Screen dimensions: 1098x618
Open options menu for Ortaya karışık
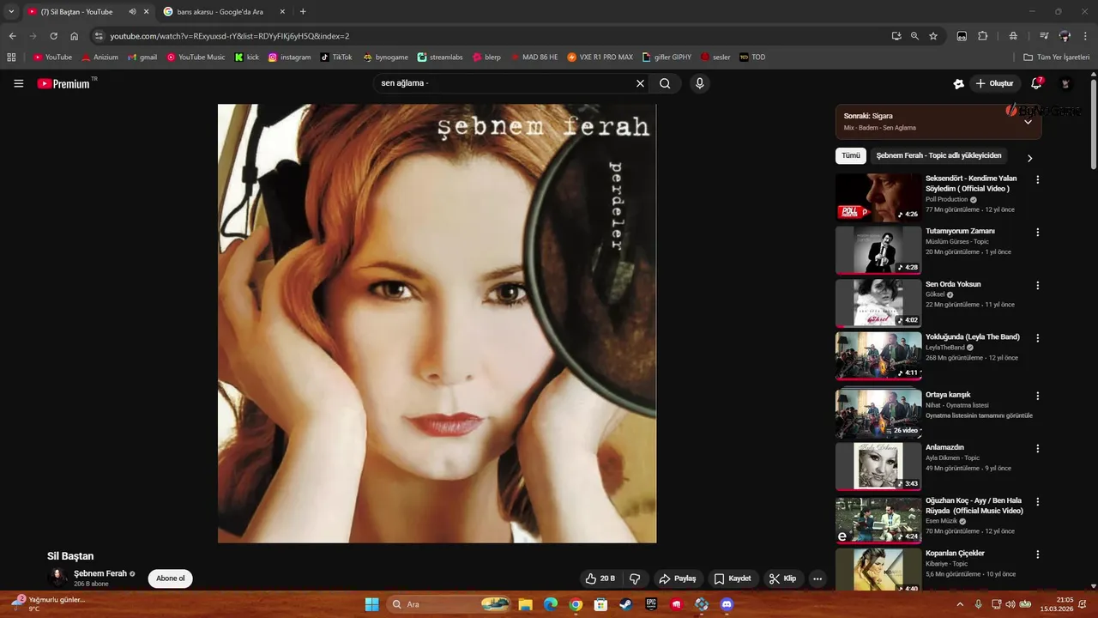(1037, 397)
